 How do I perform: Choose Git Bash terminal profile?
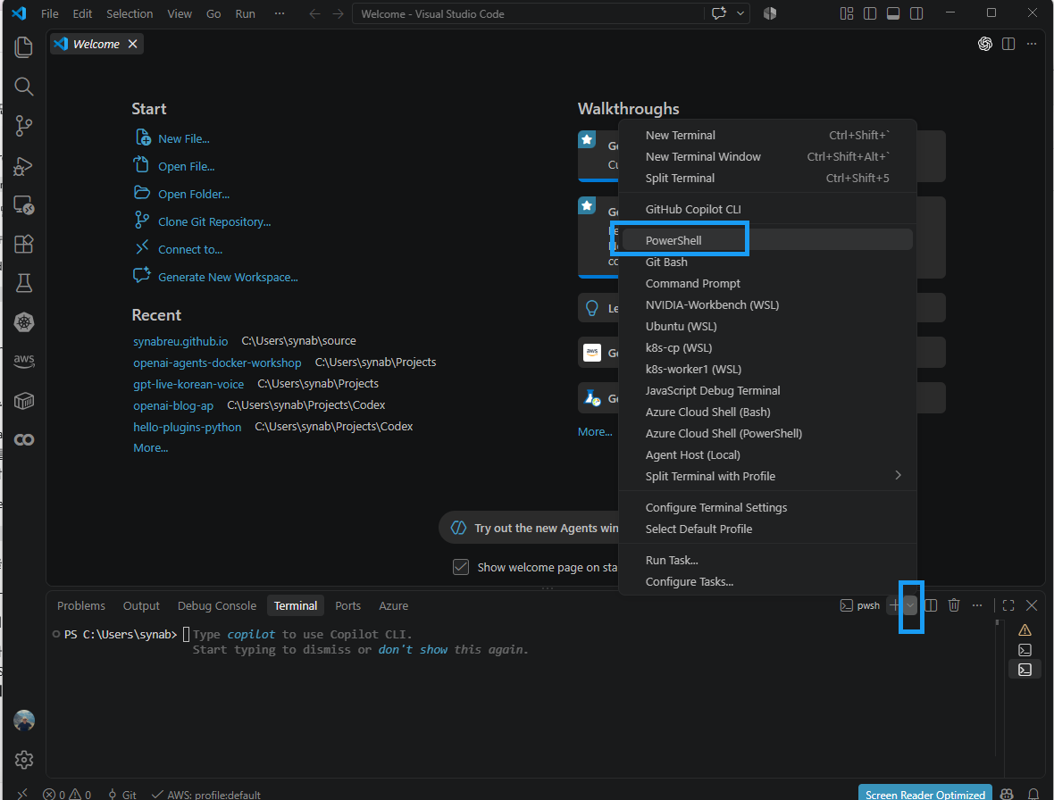767,262
